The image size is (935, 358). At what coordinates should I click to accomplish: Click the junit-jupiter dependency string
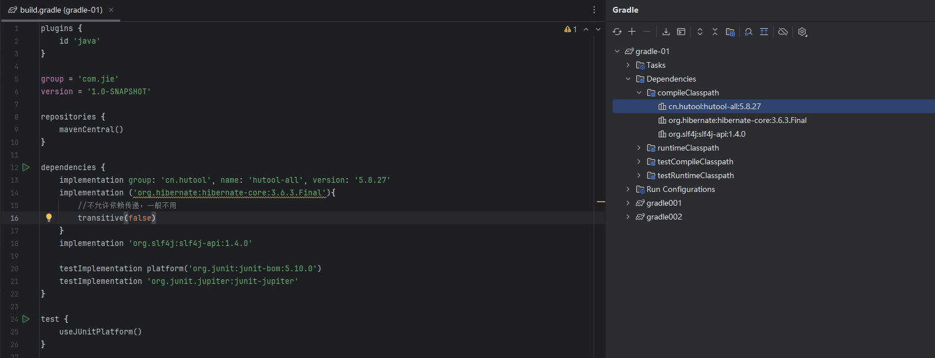tap(223, 281)
